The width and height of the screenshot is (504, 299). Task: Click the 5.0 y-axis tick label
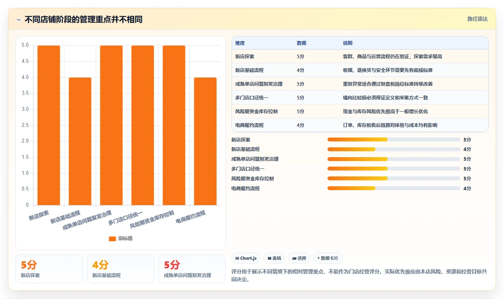(25, 45)
